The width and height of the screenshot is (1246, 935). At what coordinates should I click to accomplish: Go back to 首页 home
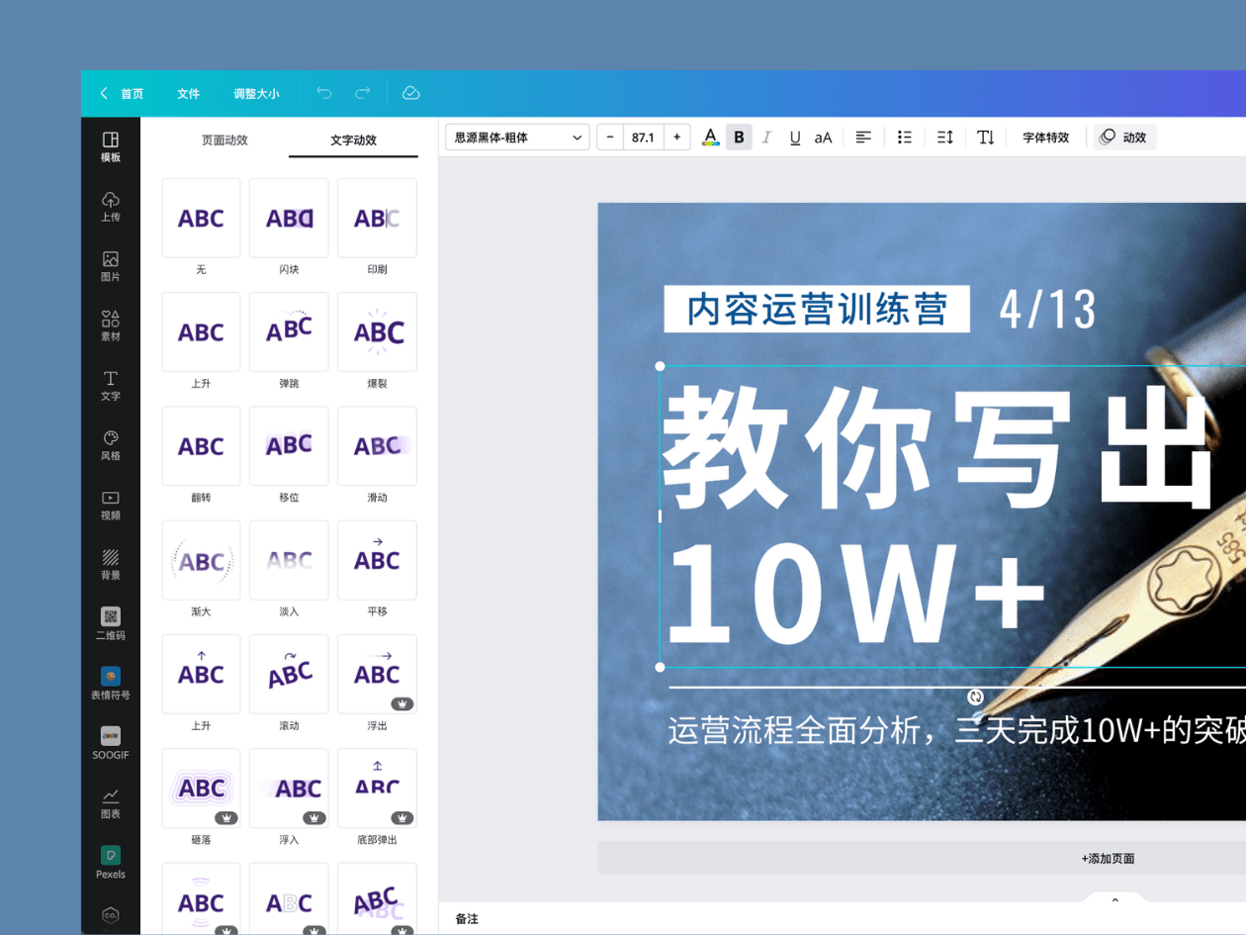122,93
